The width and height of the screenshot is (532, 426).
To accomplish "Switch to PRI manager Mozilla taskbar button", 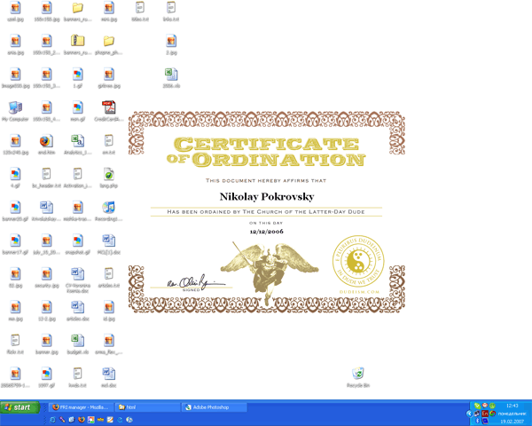I will point(81,407).
